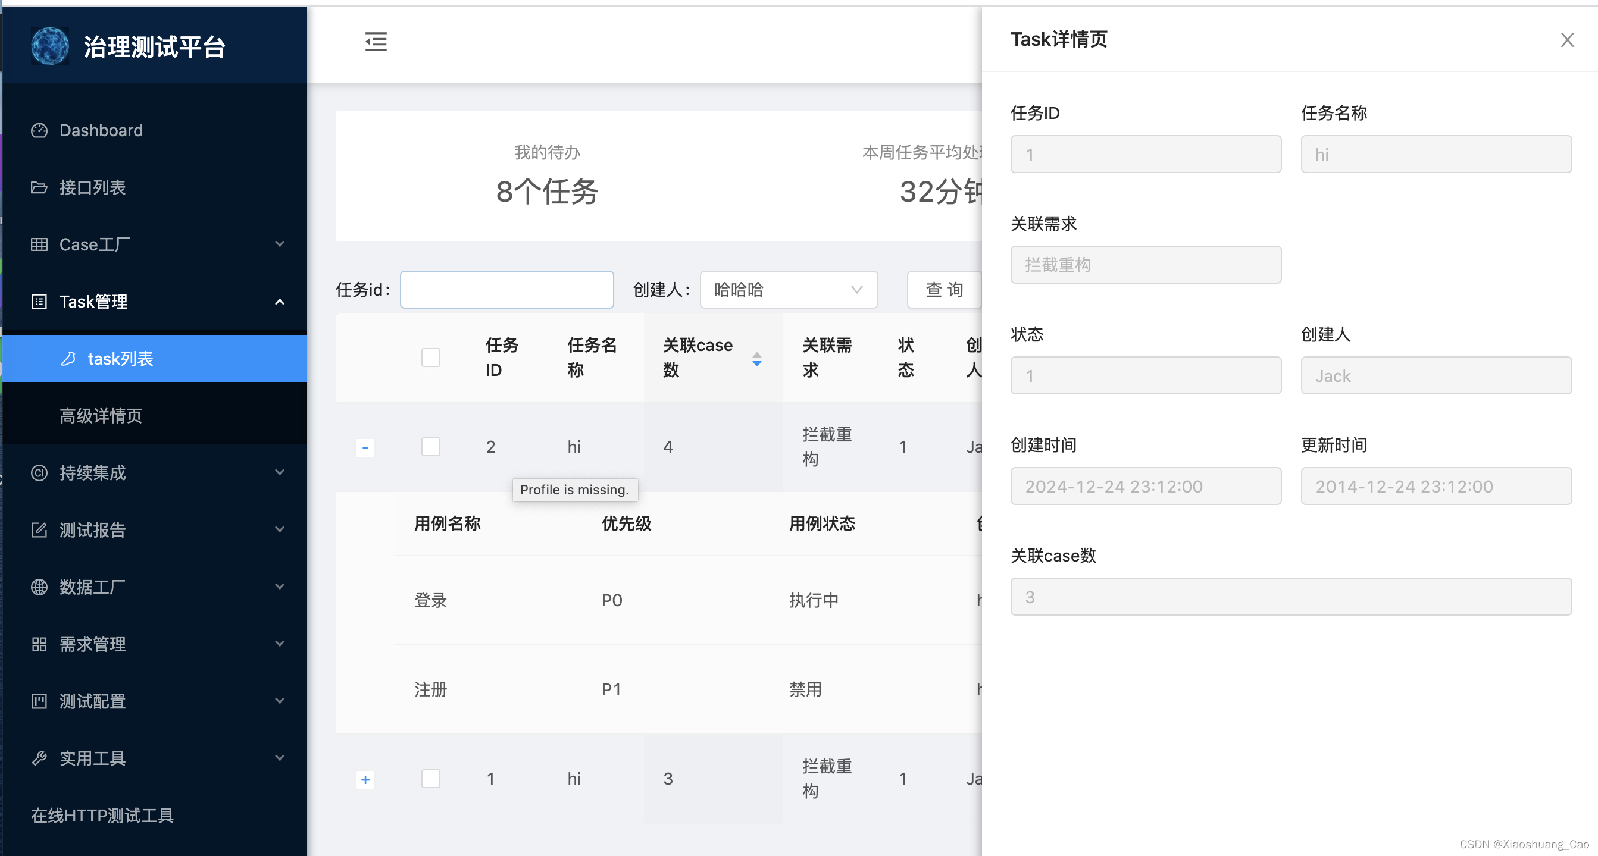Collapse the Task管理 submenu chevron
Viewport: 1598px width, 856px height.
coord(280,301)
